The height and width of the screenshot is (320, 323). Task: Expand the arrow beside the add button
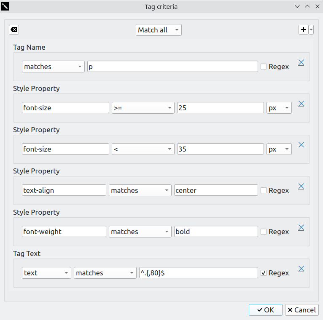[x=311, y=29]
